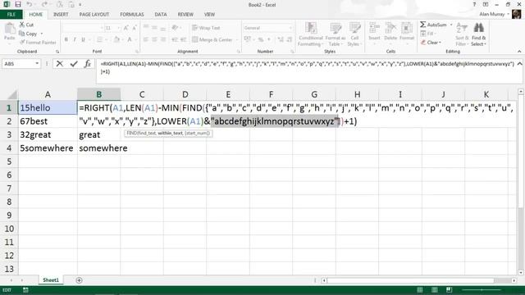Click cell A2 containing 67best
525x295 pixels.
(48, 121)
